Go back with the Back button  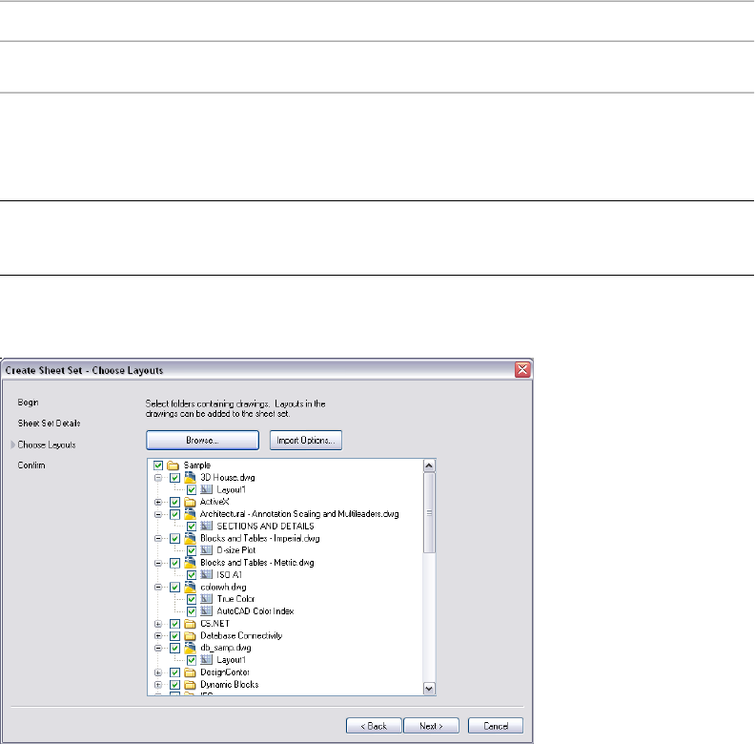[374, 726]
